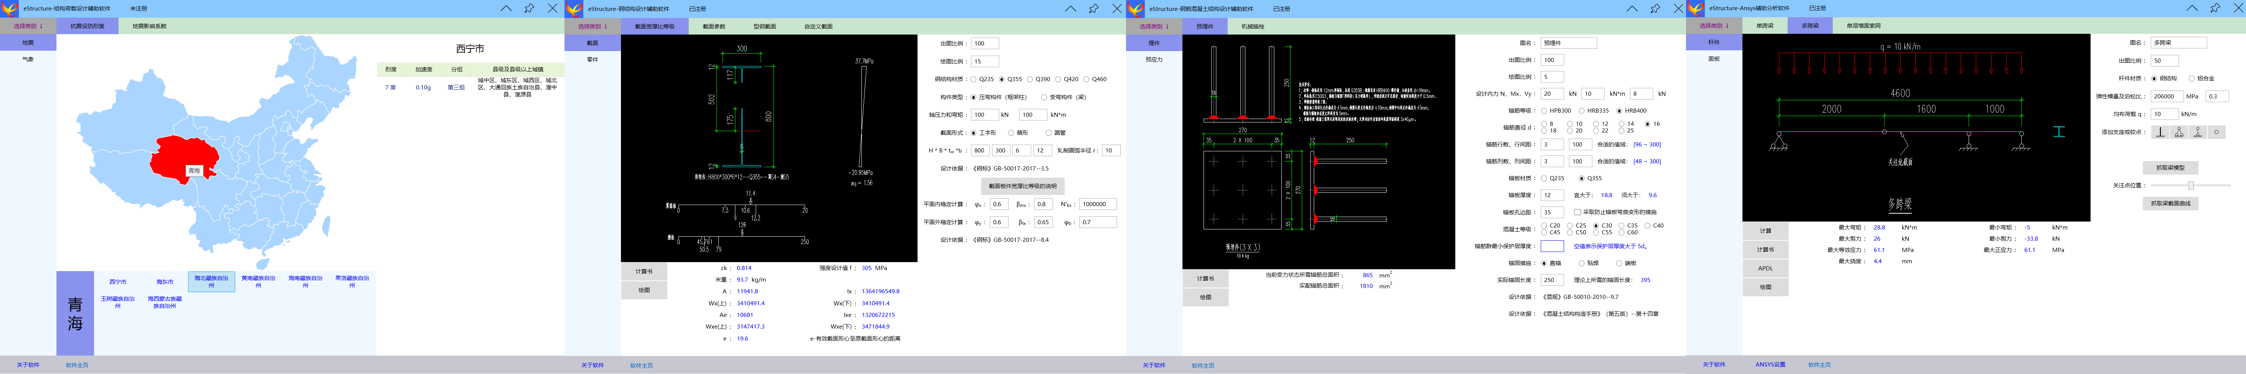Collapse the steel structure window with the chevron
This screenshot has height=374, width=2246.
tap(1070, 8)
